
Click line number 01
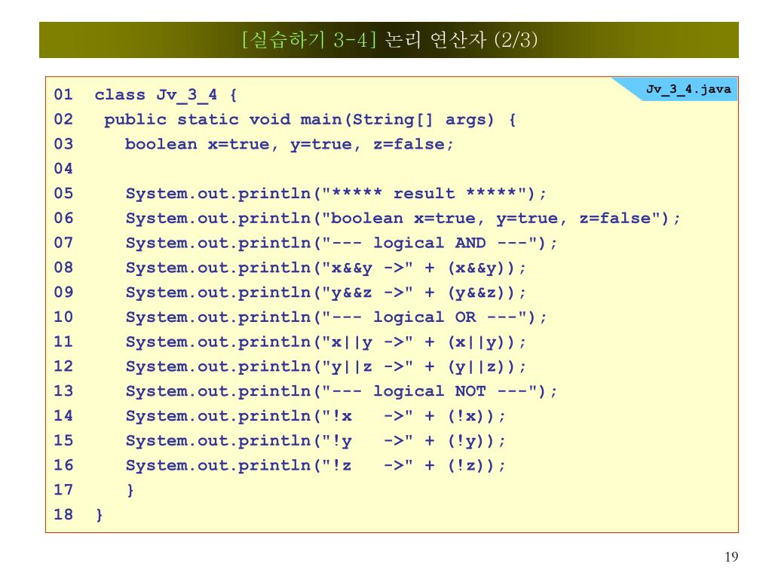tap(63, 94)
